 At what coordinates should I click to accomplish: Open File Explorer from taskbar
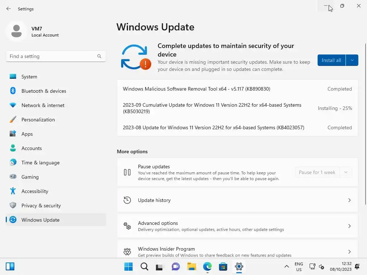pyautogui.click(x=191, y=266)
